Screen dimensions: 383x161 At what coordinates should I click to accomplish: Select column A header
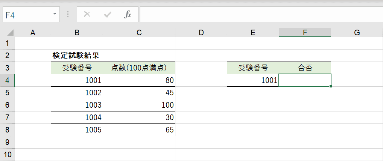[33, 32]
